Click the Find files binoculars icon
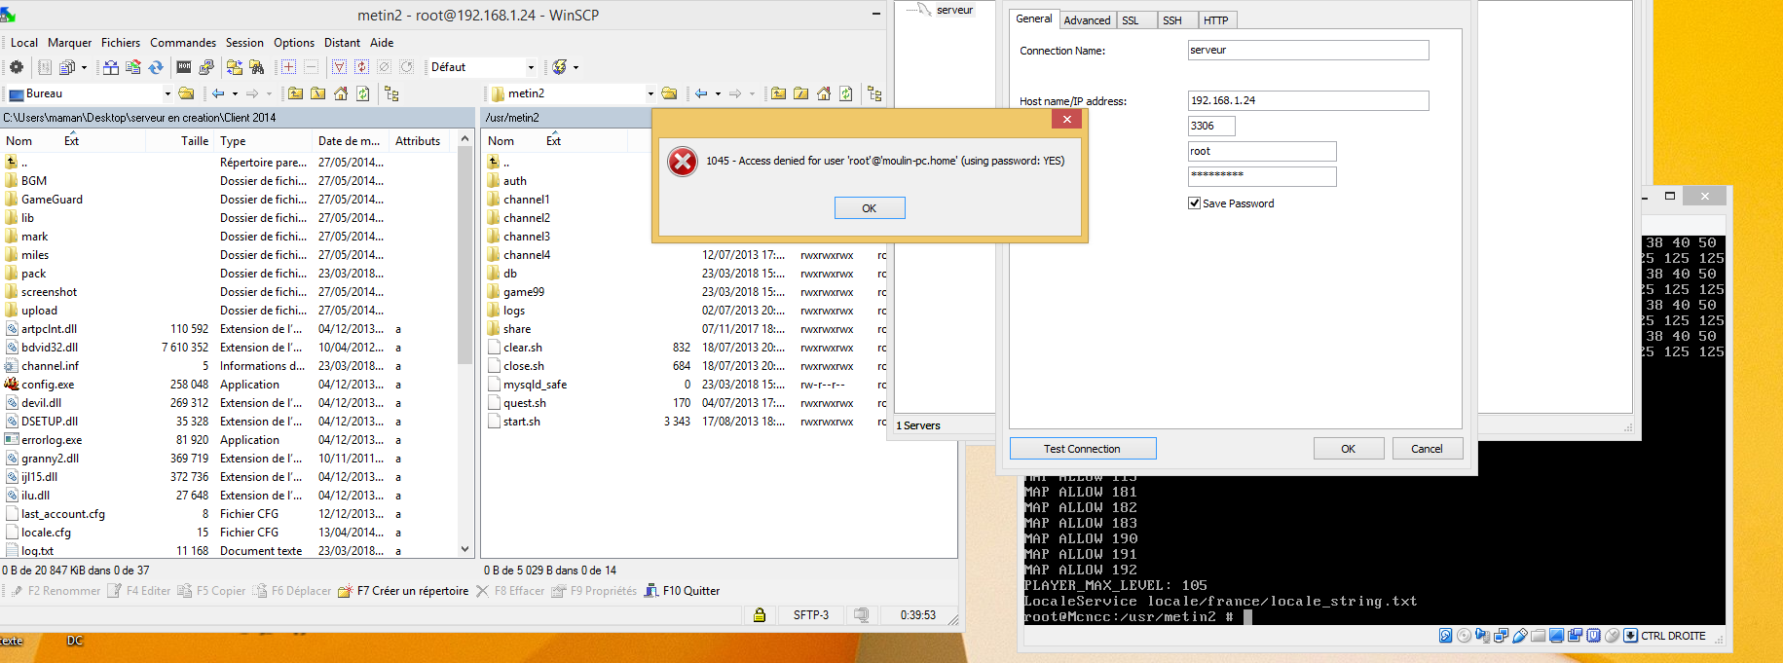 (x=257, y=67)
